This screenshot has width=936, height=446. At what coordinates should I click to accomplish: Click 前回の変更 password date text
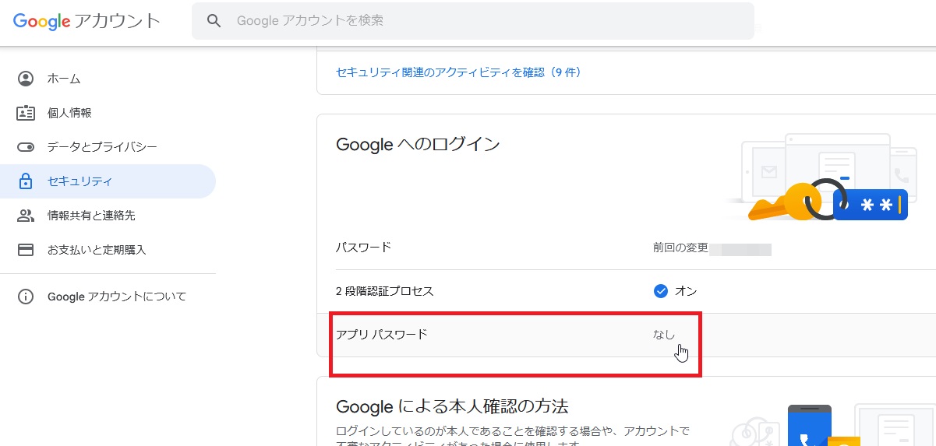[680, 248]
